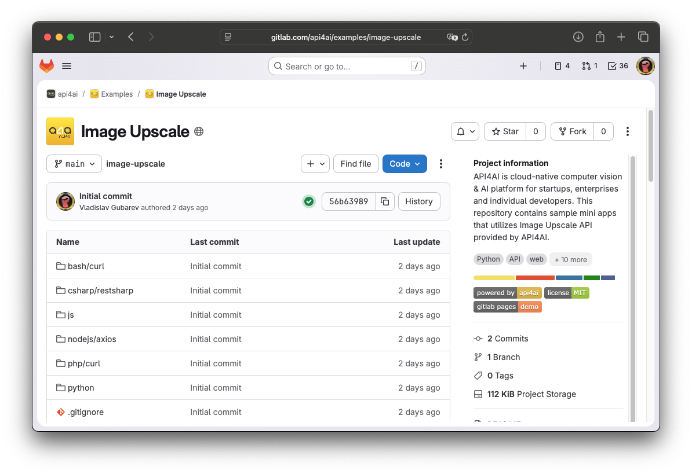The image size is (692, 474).
Task: Click Find file button
Action: coord(356,164)
